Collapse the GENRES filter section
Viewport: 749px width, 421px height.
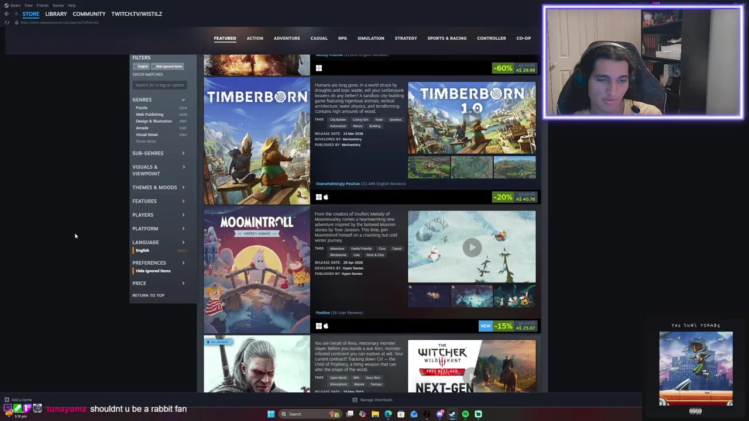(159, 100)
